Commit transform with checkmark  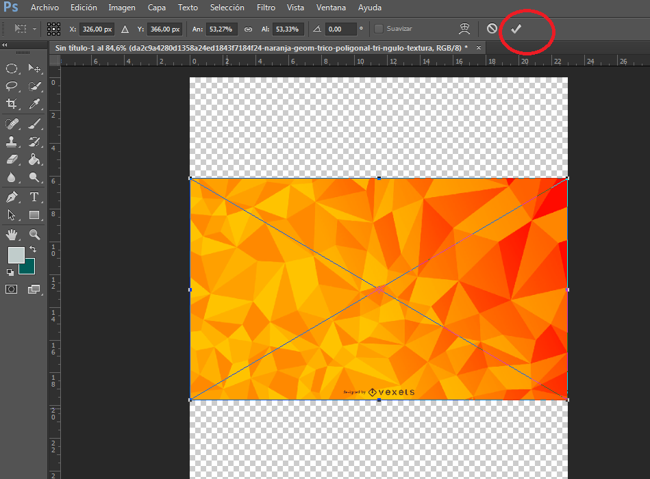[516, 29]
